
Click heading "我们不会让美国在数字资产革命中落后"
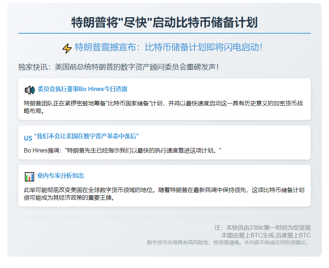pyautogui.click(x=86, y=136)
